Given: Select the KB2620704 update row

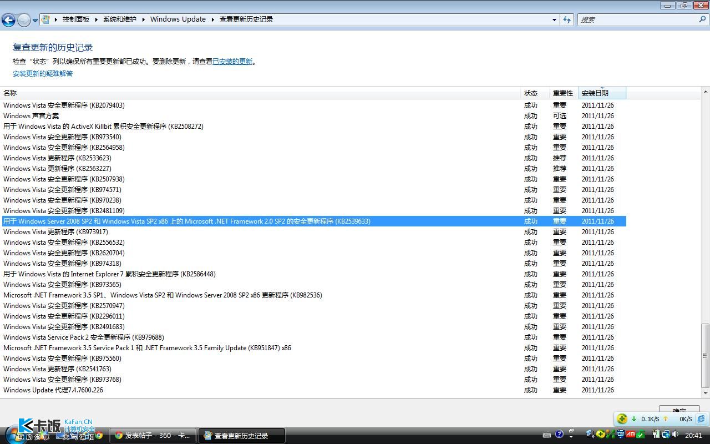Looking at the screenshot, I should point(313,253).
